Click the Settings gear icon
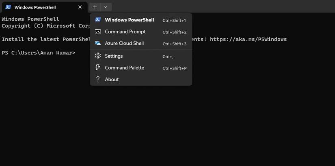Viewport: 335px width, 166px height. [98, 56]
